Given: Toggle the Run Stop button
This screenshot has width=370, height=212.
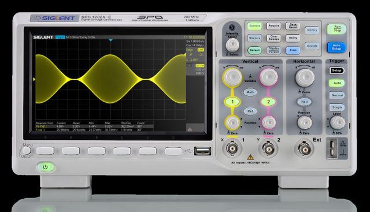Looking at the screenshot, I should [337, 28].
